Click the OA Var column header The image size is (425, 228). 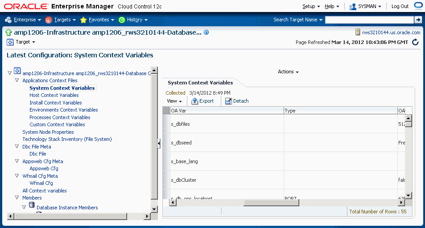pyautogui.click(x=227, y=111)
